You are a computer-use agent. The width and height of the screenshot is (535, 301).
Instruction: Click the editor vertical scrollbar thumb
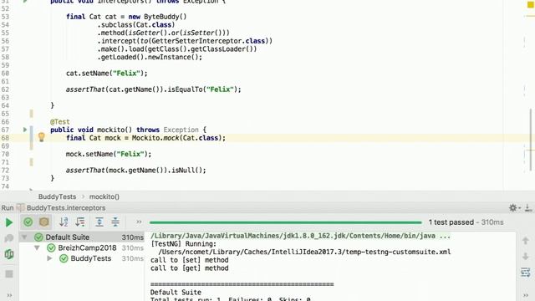tap(532, 139)
